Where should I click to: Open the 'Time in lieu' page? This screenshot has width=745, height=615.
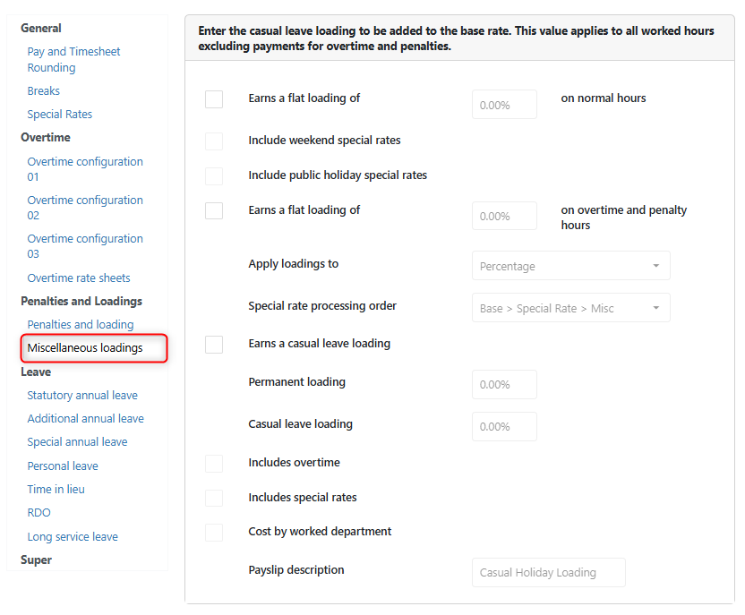point(56,489)
